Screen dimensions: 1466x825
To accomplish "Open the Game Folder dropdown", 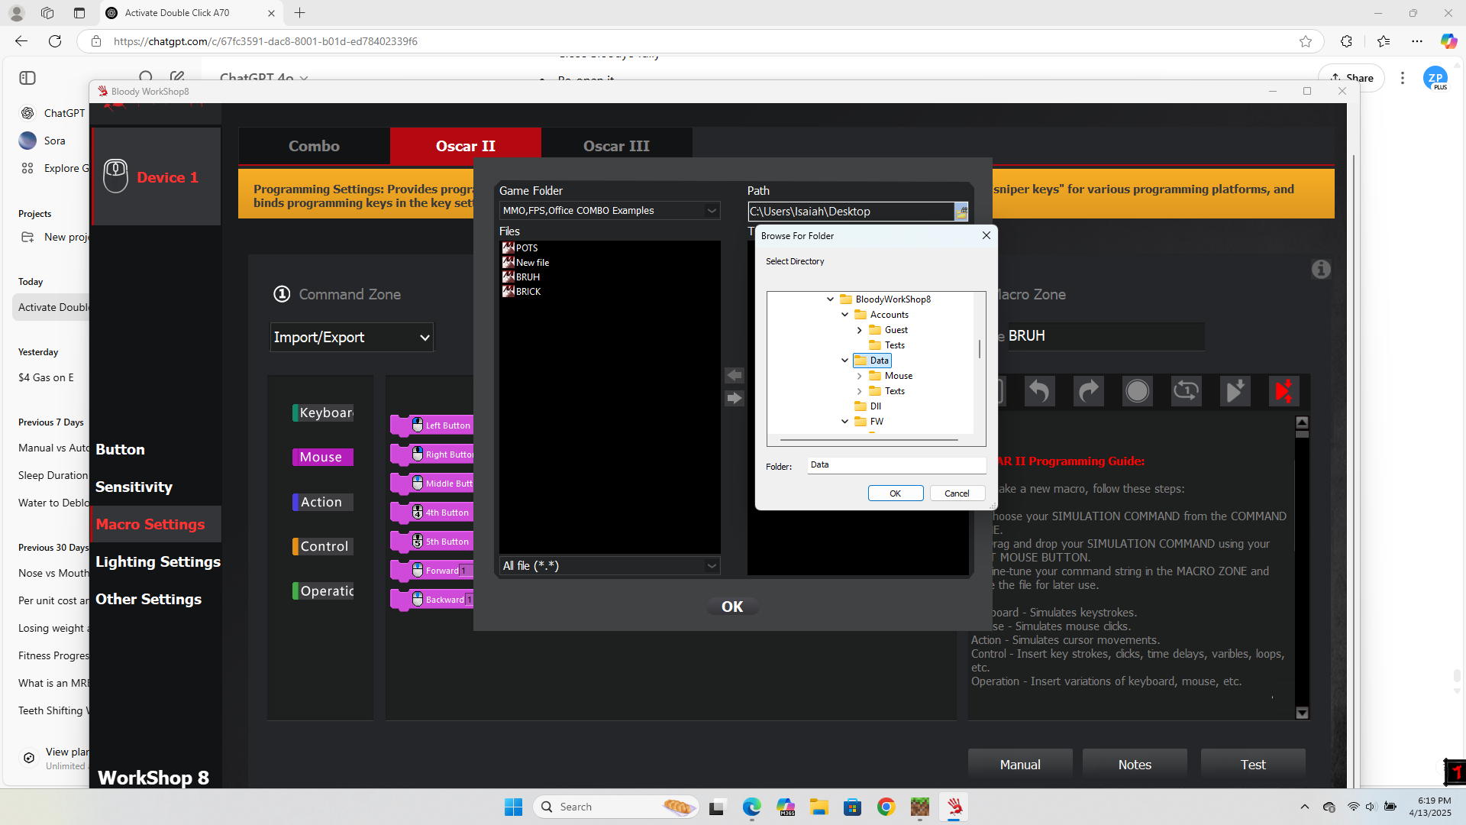I will tap(711, 210).
